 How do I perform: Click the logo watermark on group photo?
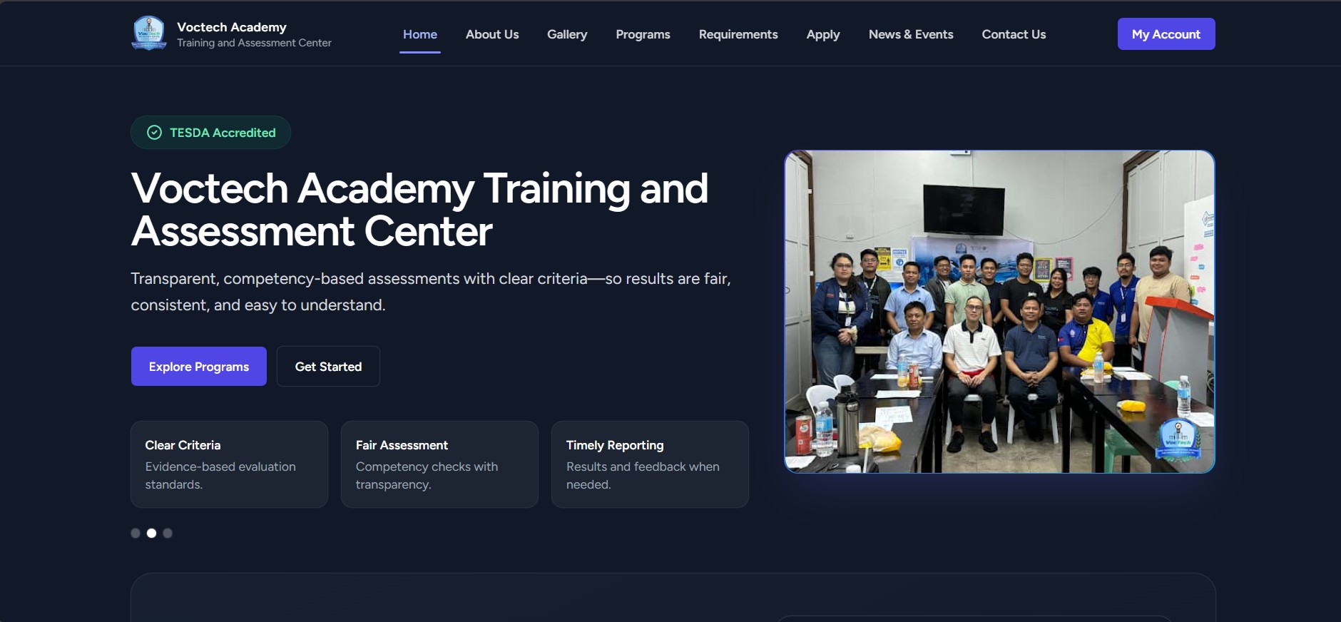1178,438
